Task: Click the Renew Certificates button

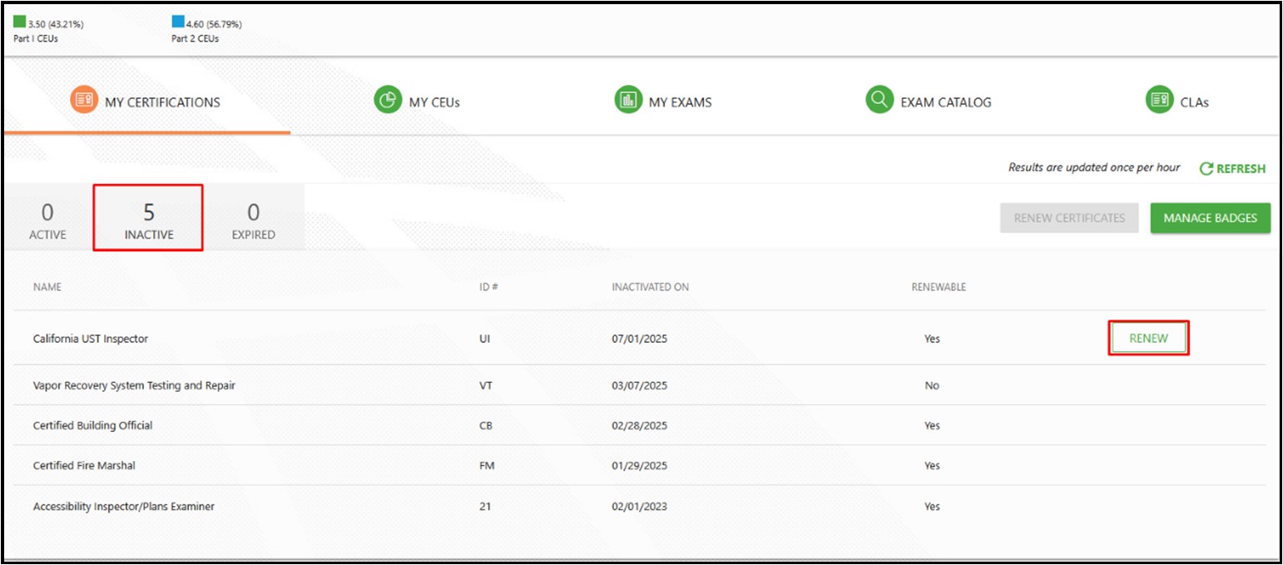Action: 1069,218
